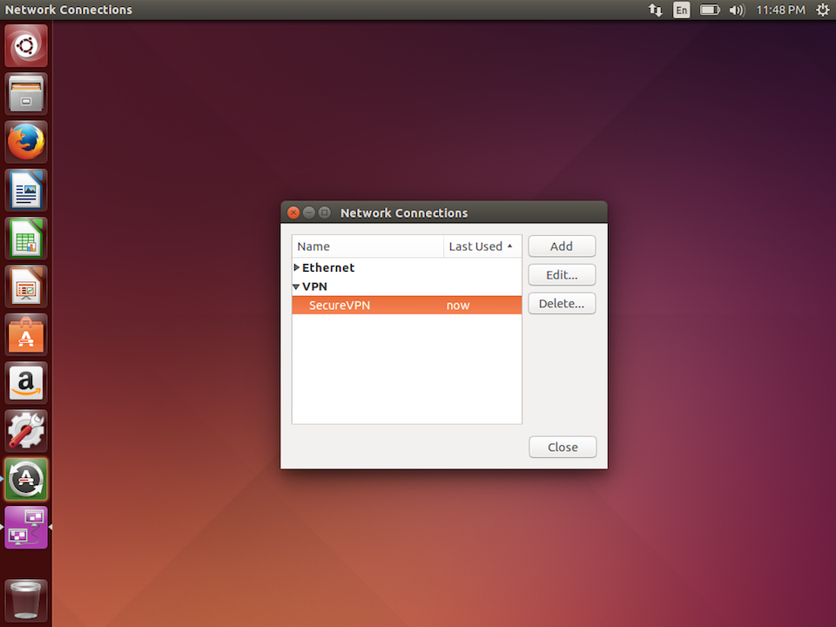The width and height of the screenshot is (836, 627).
Task: Sort connections by Name column
Action: pos(367,246)
